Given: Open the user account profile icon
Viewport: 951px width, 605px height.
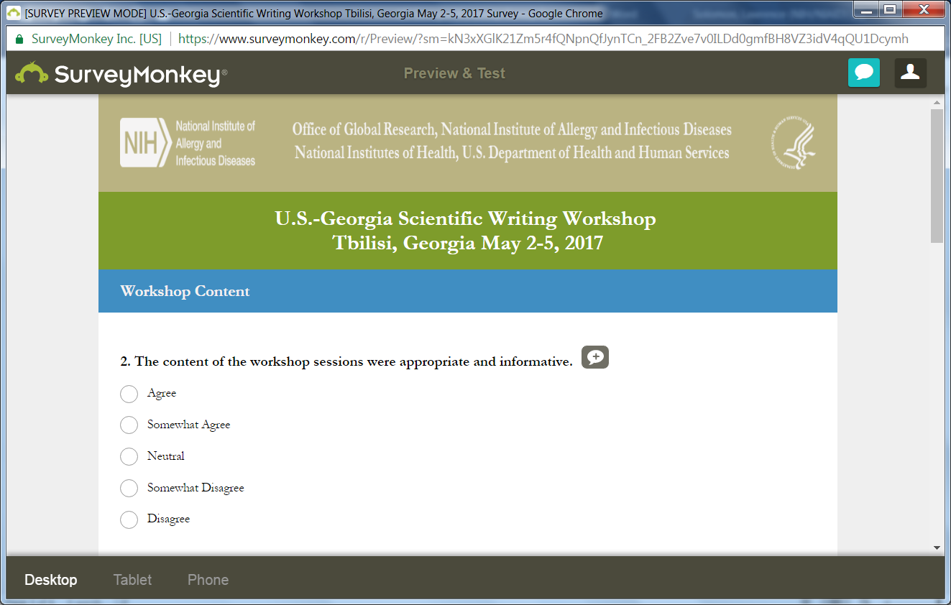Looking at the screenshot, I should pyautogui.click(x=911, y=73).
